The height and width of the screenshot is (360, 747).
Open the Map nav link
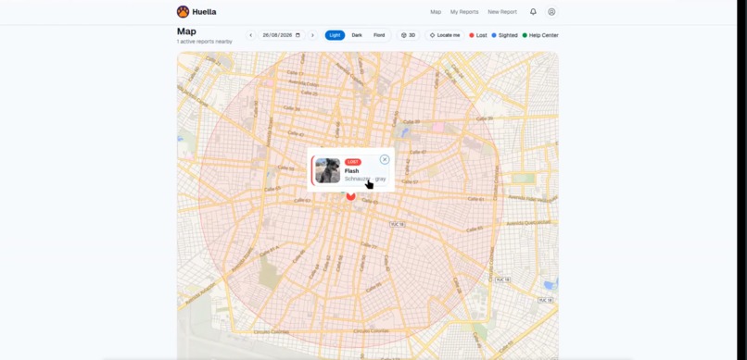[436, 12]
